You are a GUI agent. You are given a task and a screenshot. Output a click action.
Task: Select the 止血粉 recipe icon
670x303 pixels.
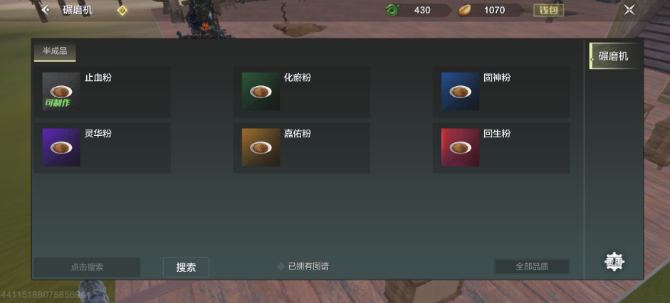(x=61, y=91)
